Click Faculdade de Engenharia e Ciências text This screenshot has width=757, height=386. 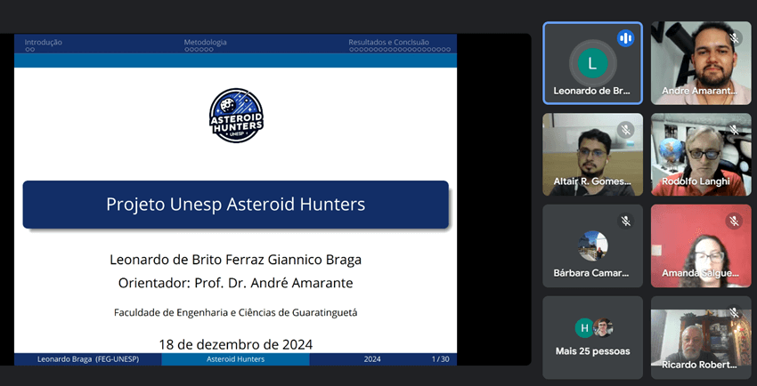(236, 313)
